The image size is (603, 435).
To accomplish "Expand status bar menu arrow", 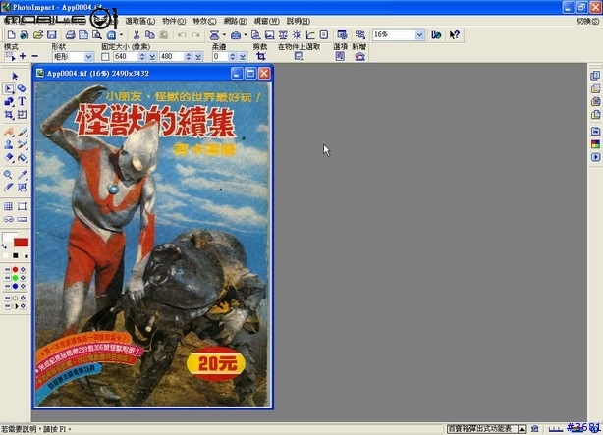I will tap(521, 429).
